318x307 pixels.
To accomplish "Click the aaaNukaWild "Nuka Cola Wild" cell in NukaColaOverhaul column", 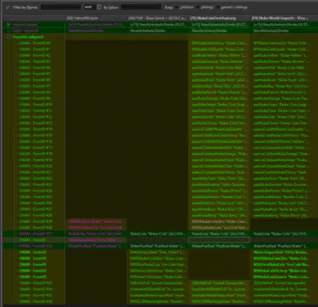I will coord(220,68).
